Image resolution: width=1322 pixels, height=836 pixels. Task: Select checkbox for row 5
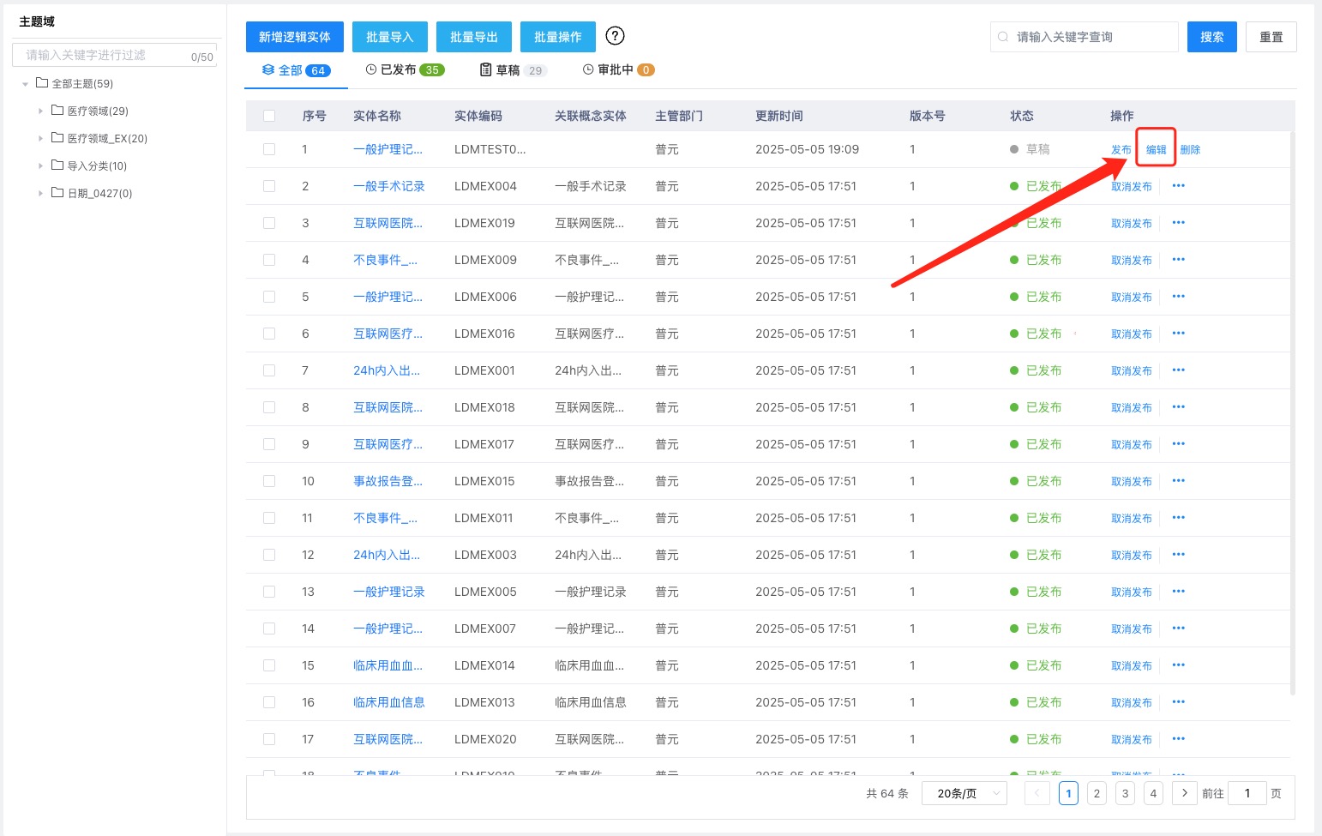tap(269, 297)
